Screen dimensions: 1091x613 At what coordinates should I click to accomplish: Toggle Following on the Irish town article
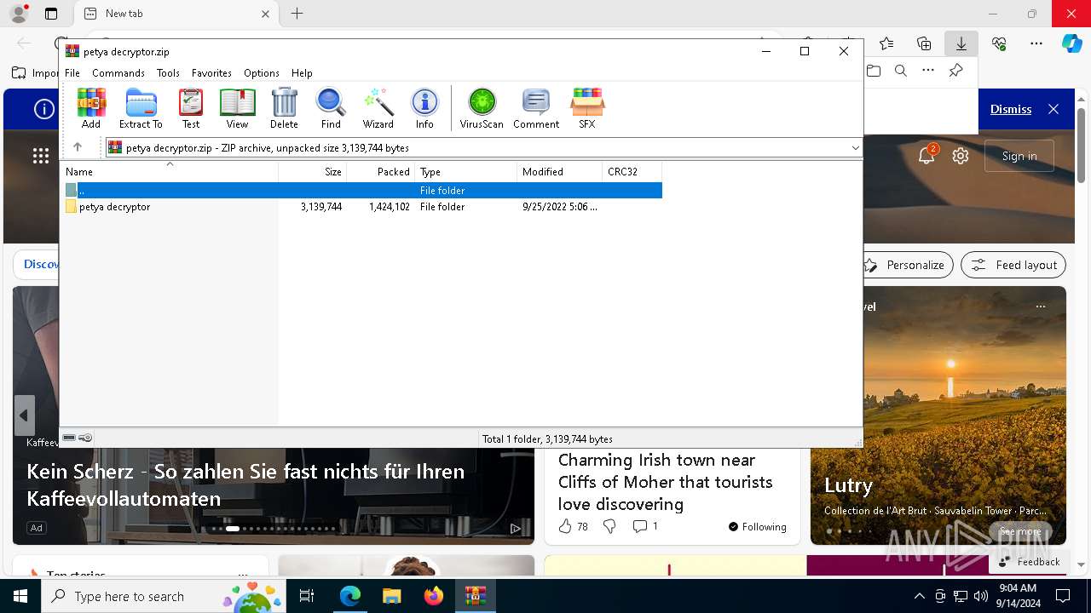coord(758,527)
